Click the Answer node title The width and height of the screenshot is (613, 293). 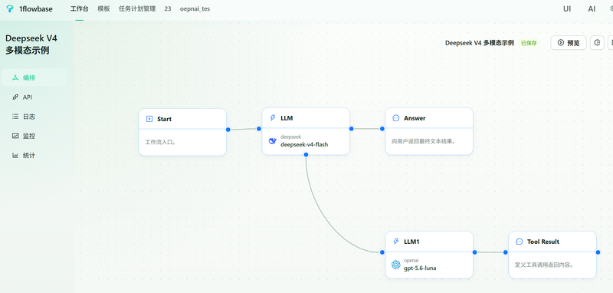coord(415,118)
